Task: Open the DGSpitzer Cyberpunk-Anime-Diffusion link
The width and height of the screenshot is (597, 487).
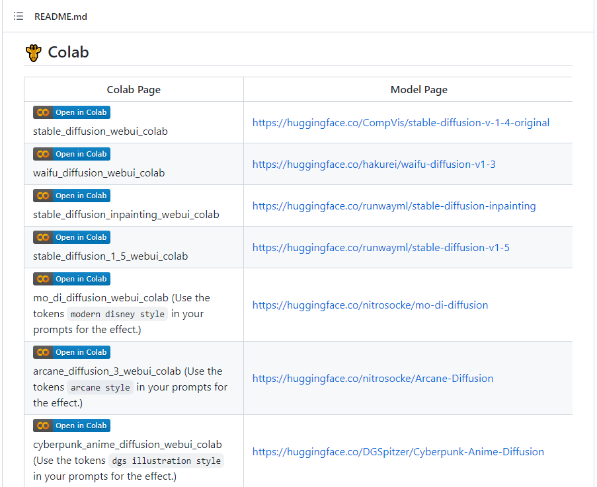Action: tap(398, 452)
